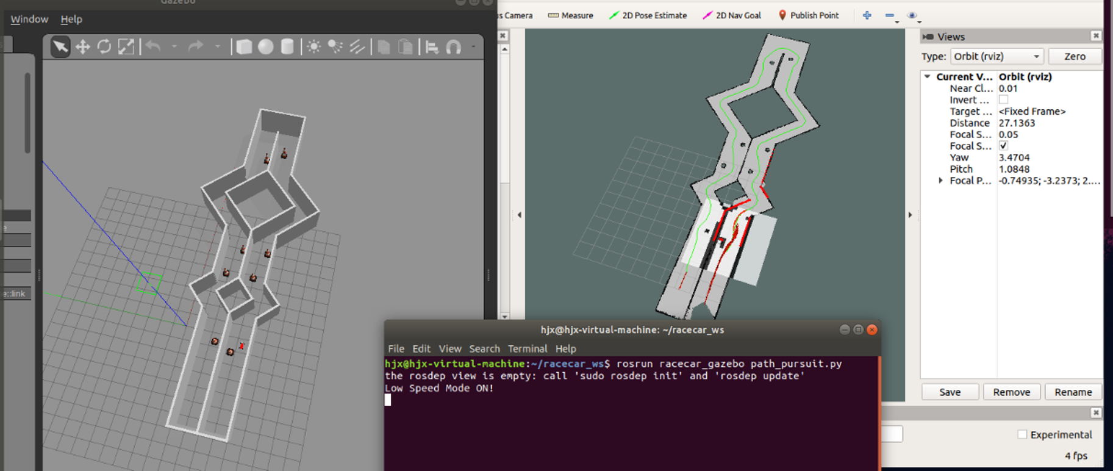1113x471 pixels.
Task: Click the Remove button in Views panel
Action: 1011,392
